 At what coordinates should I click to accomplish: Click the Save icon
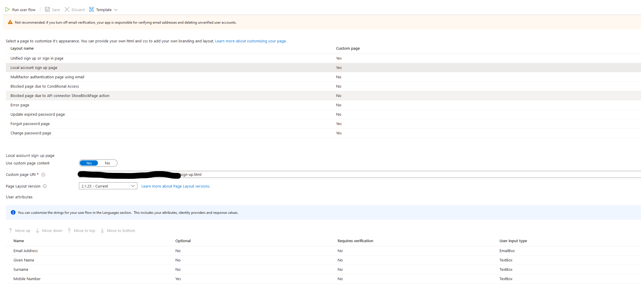click(x=47, y=9)
